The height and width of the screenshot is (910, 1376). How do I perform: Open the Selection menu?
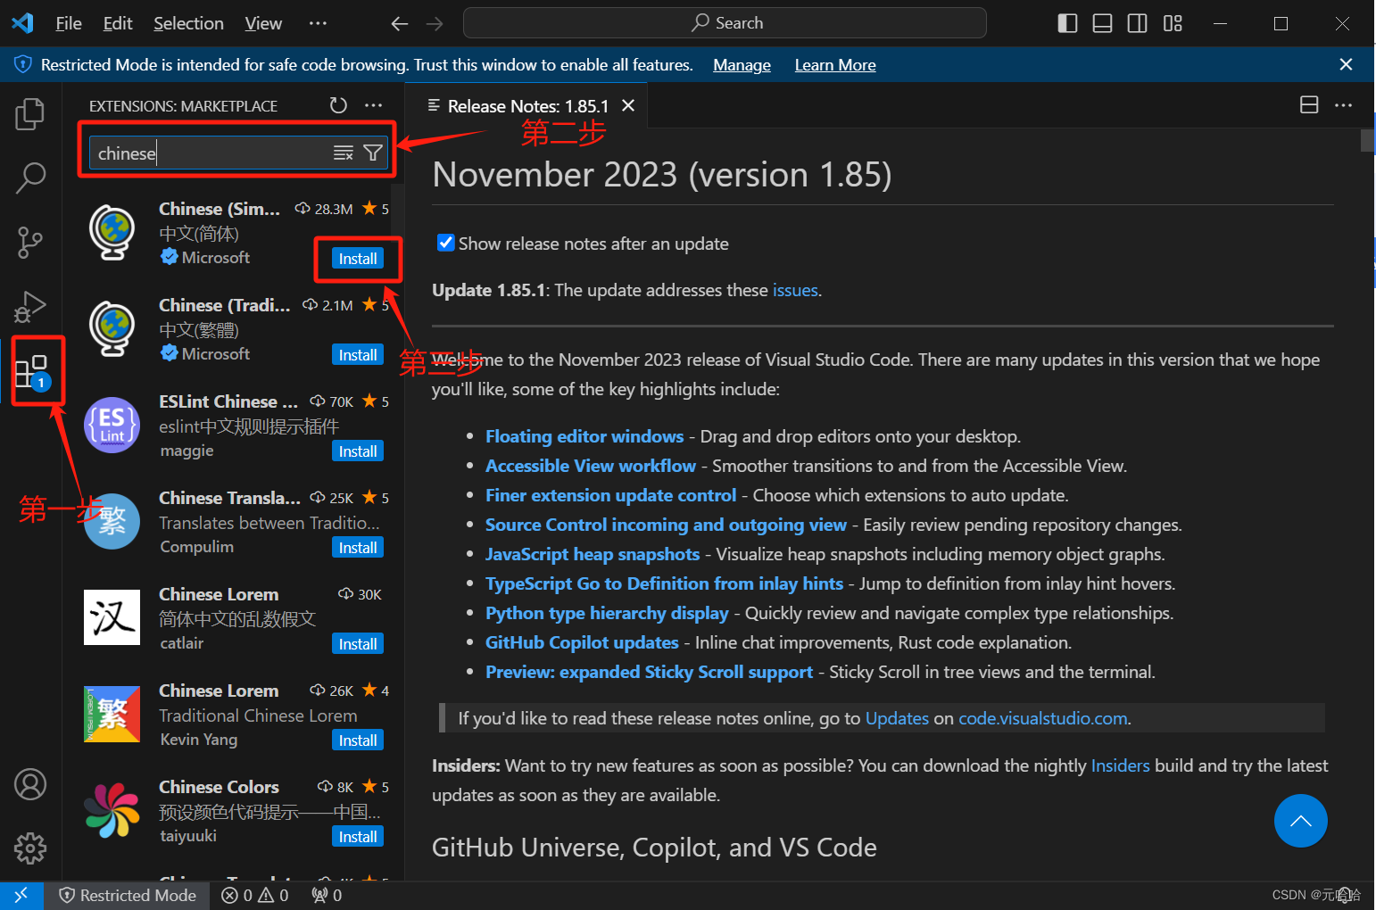click(187, 23)
